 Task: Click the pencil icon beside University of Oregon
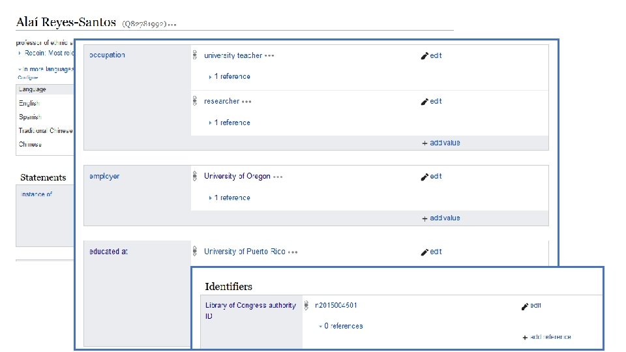[x=425, y=177]
